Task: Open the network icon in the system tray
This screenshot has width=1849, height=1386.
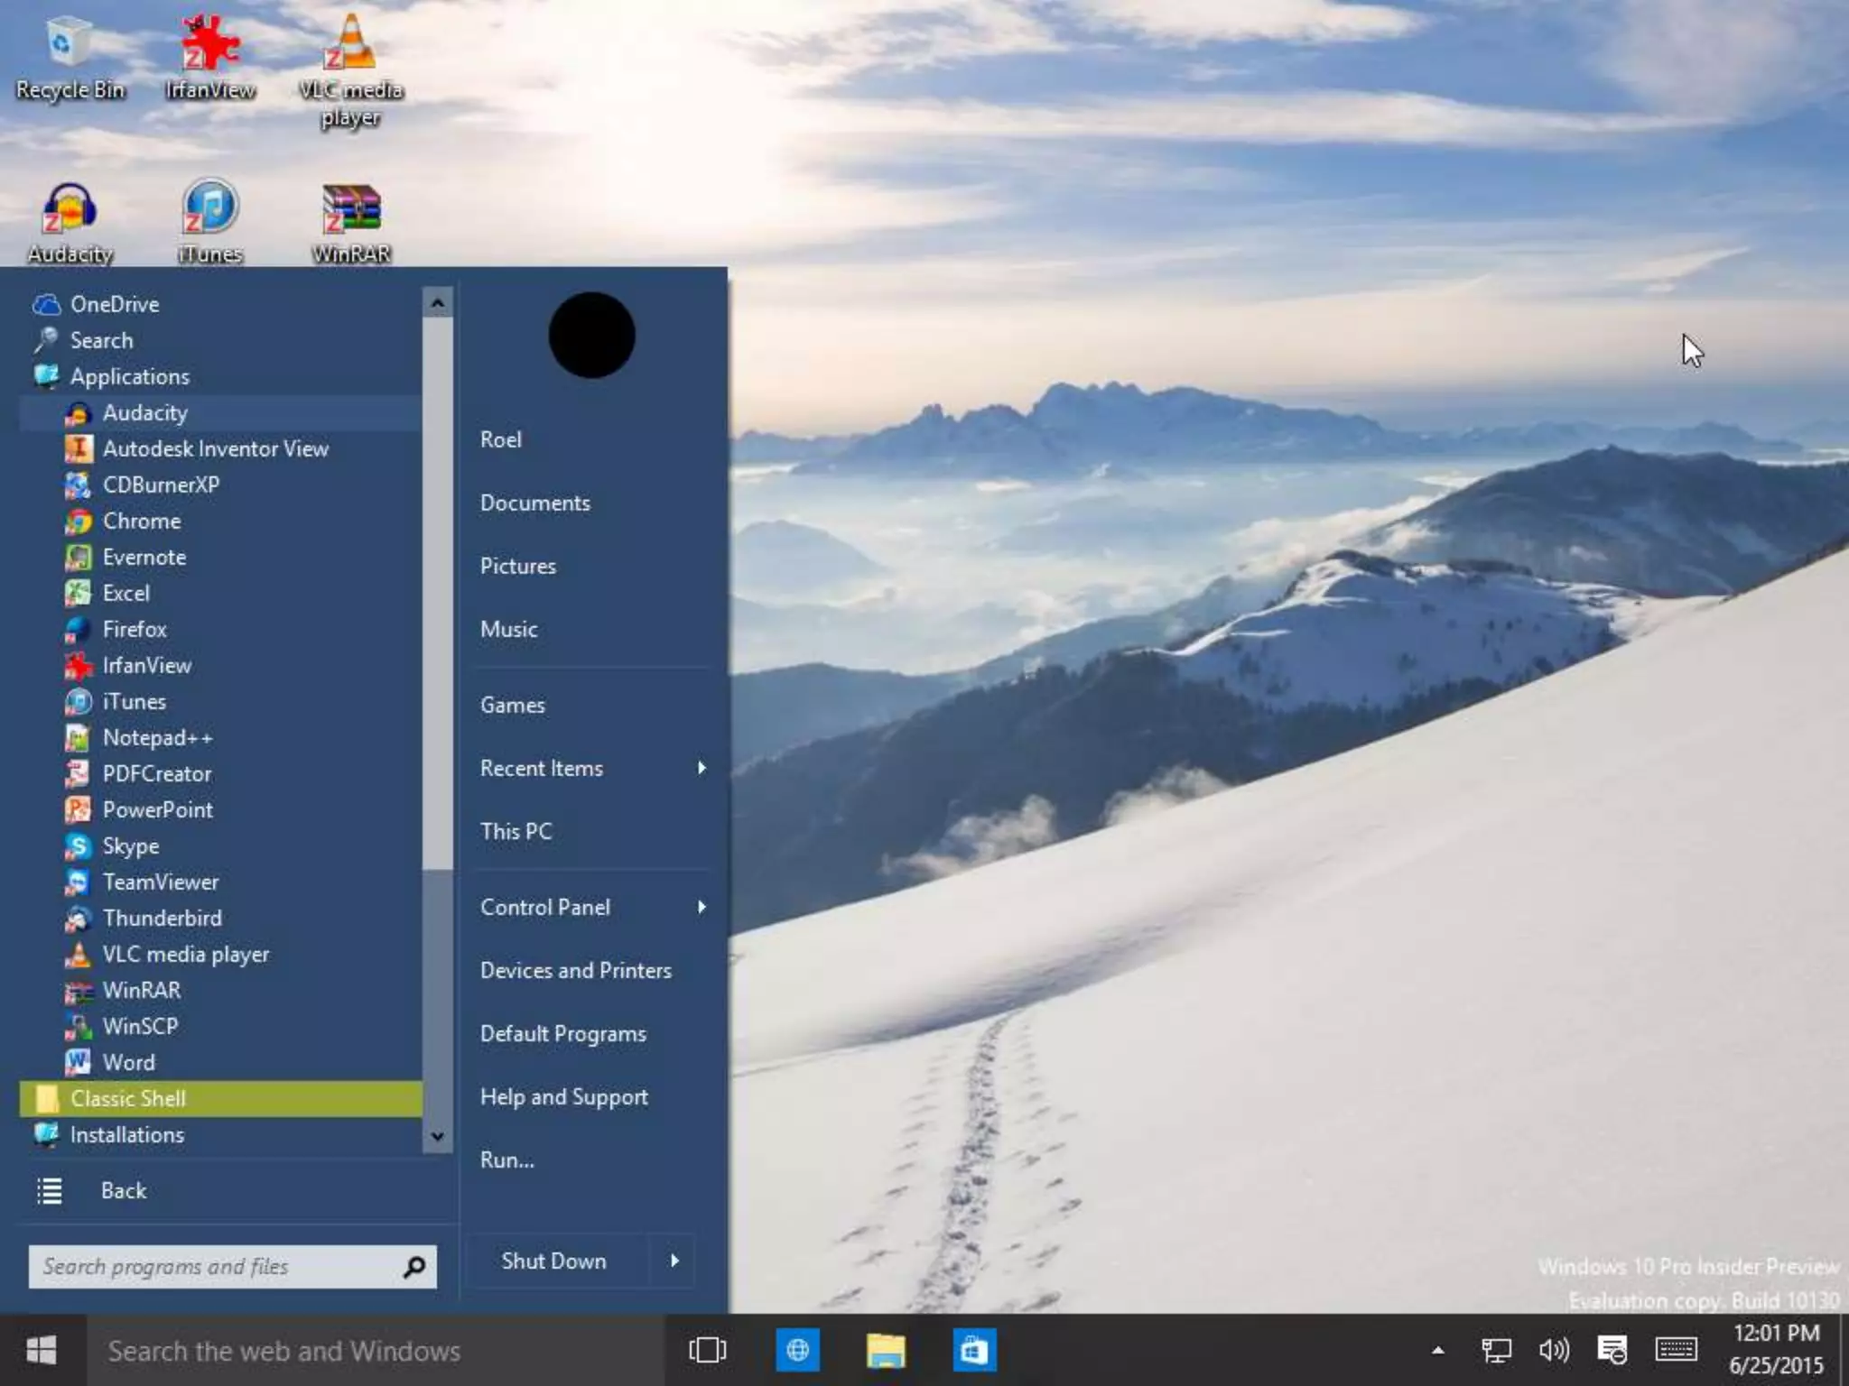Action: [x=1496, y=1351]
